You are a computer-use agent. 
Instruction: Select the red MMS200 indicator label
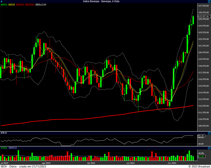pos(29,5)
